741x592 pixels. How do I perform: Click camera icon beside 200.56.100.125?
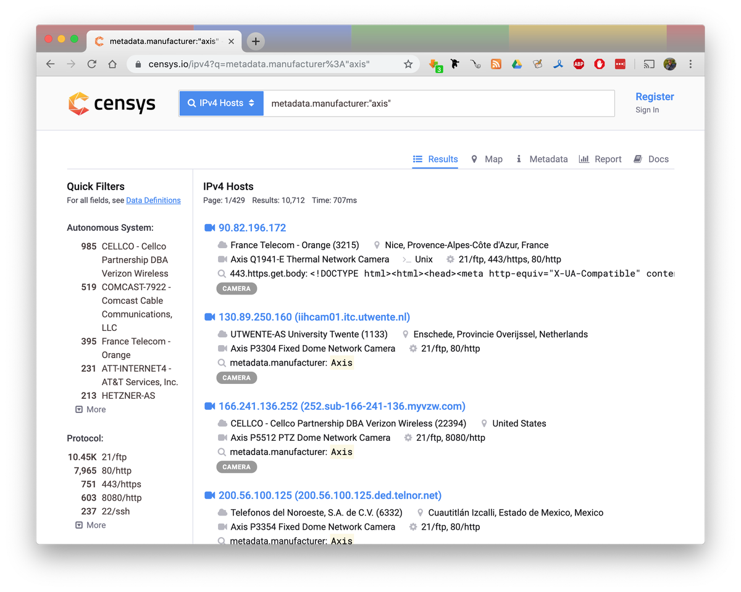[209, 496]
